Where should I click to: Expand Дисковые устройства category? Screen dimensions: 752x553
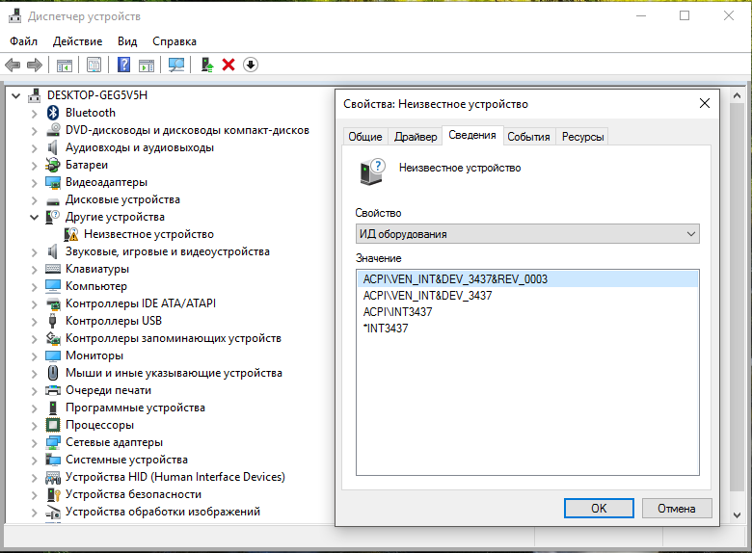tap(34, 199)
